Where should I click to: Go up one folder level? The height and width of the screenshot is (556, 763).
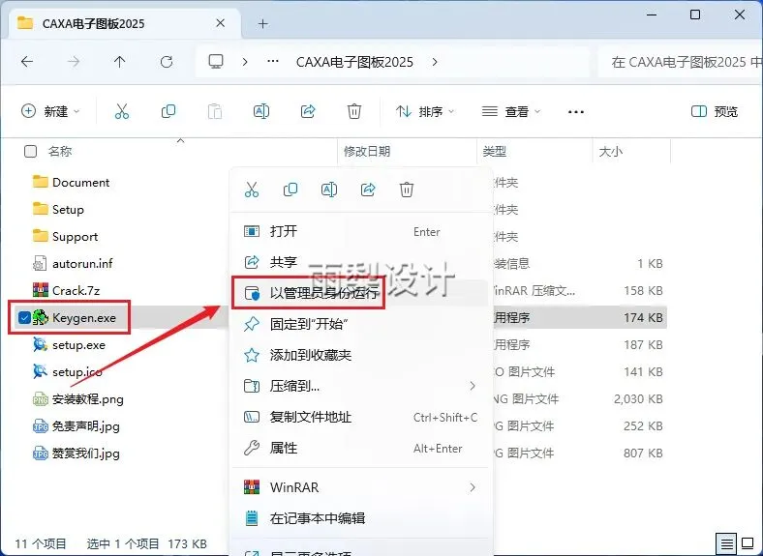coord(120,62)
